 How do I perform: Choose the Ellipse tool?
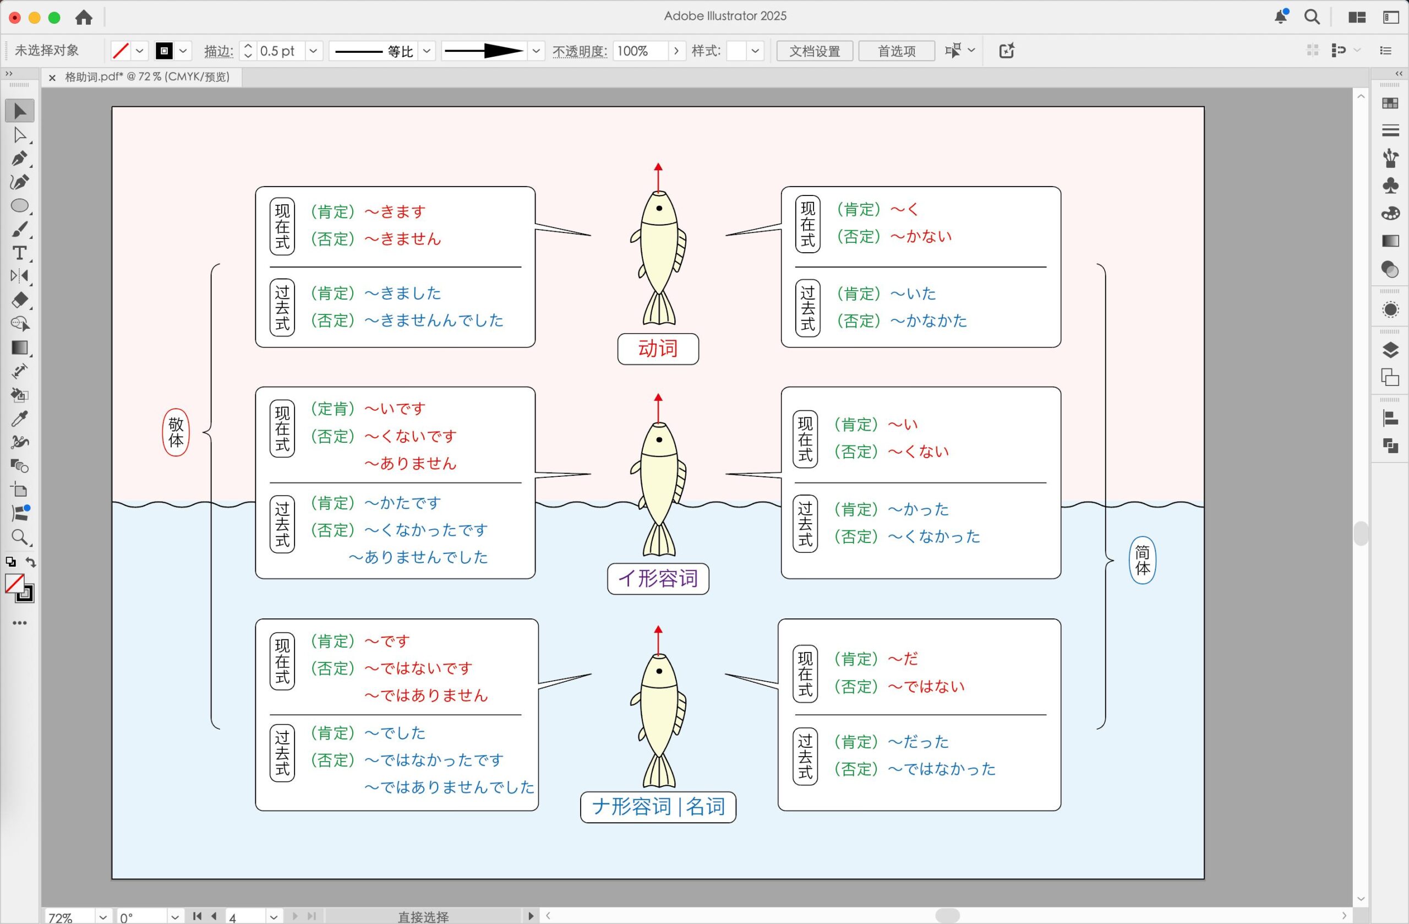point(19,205)
